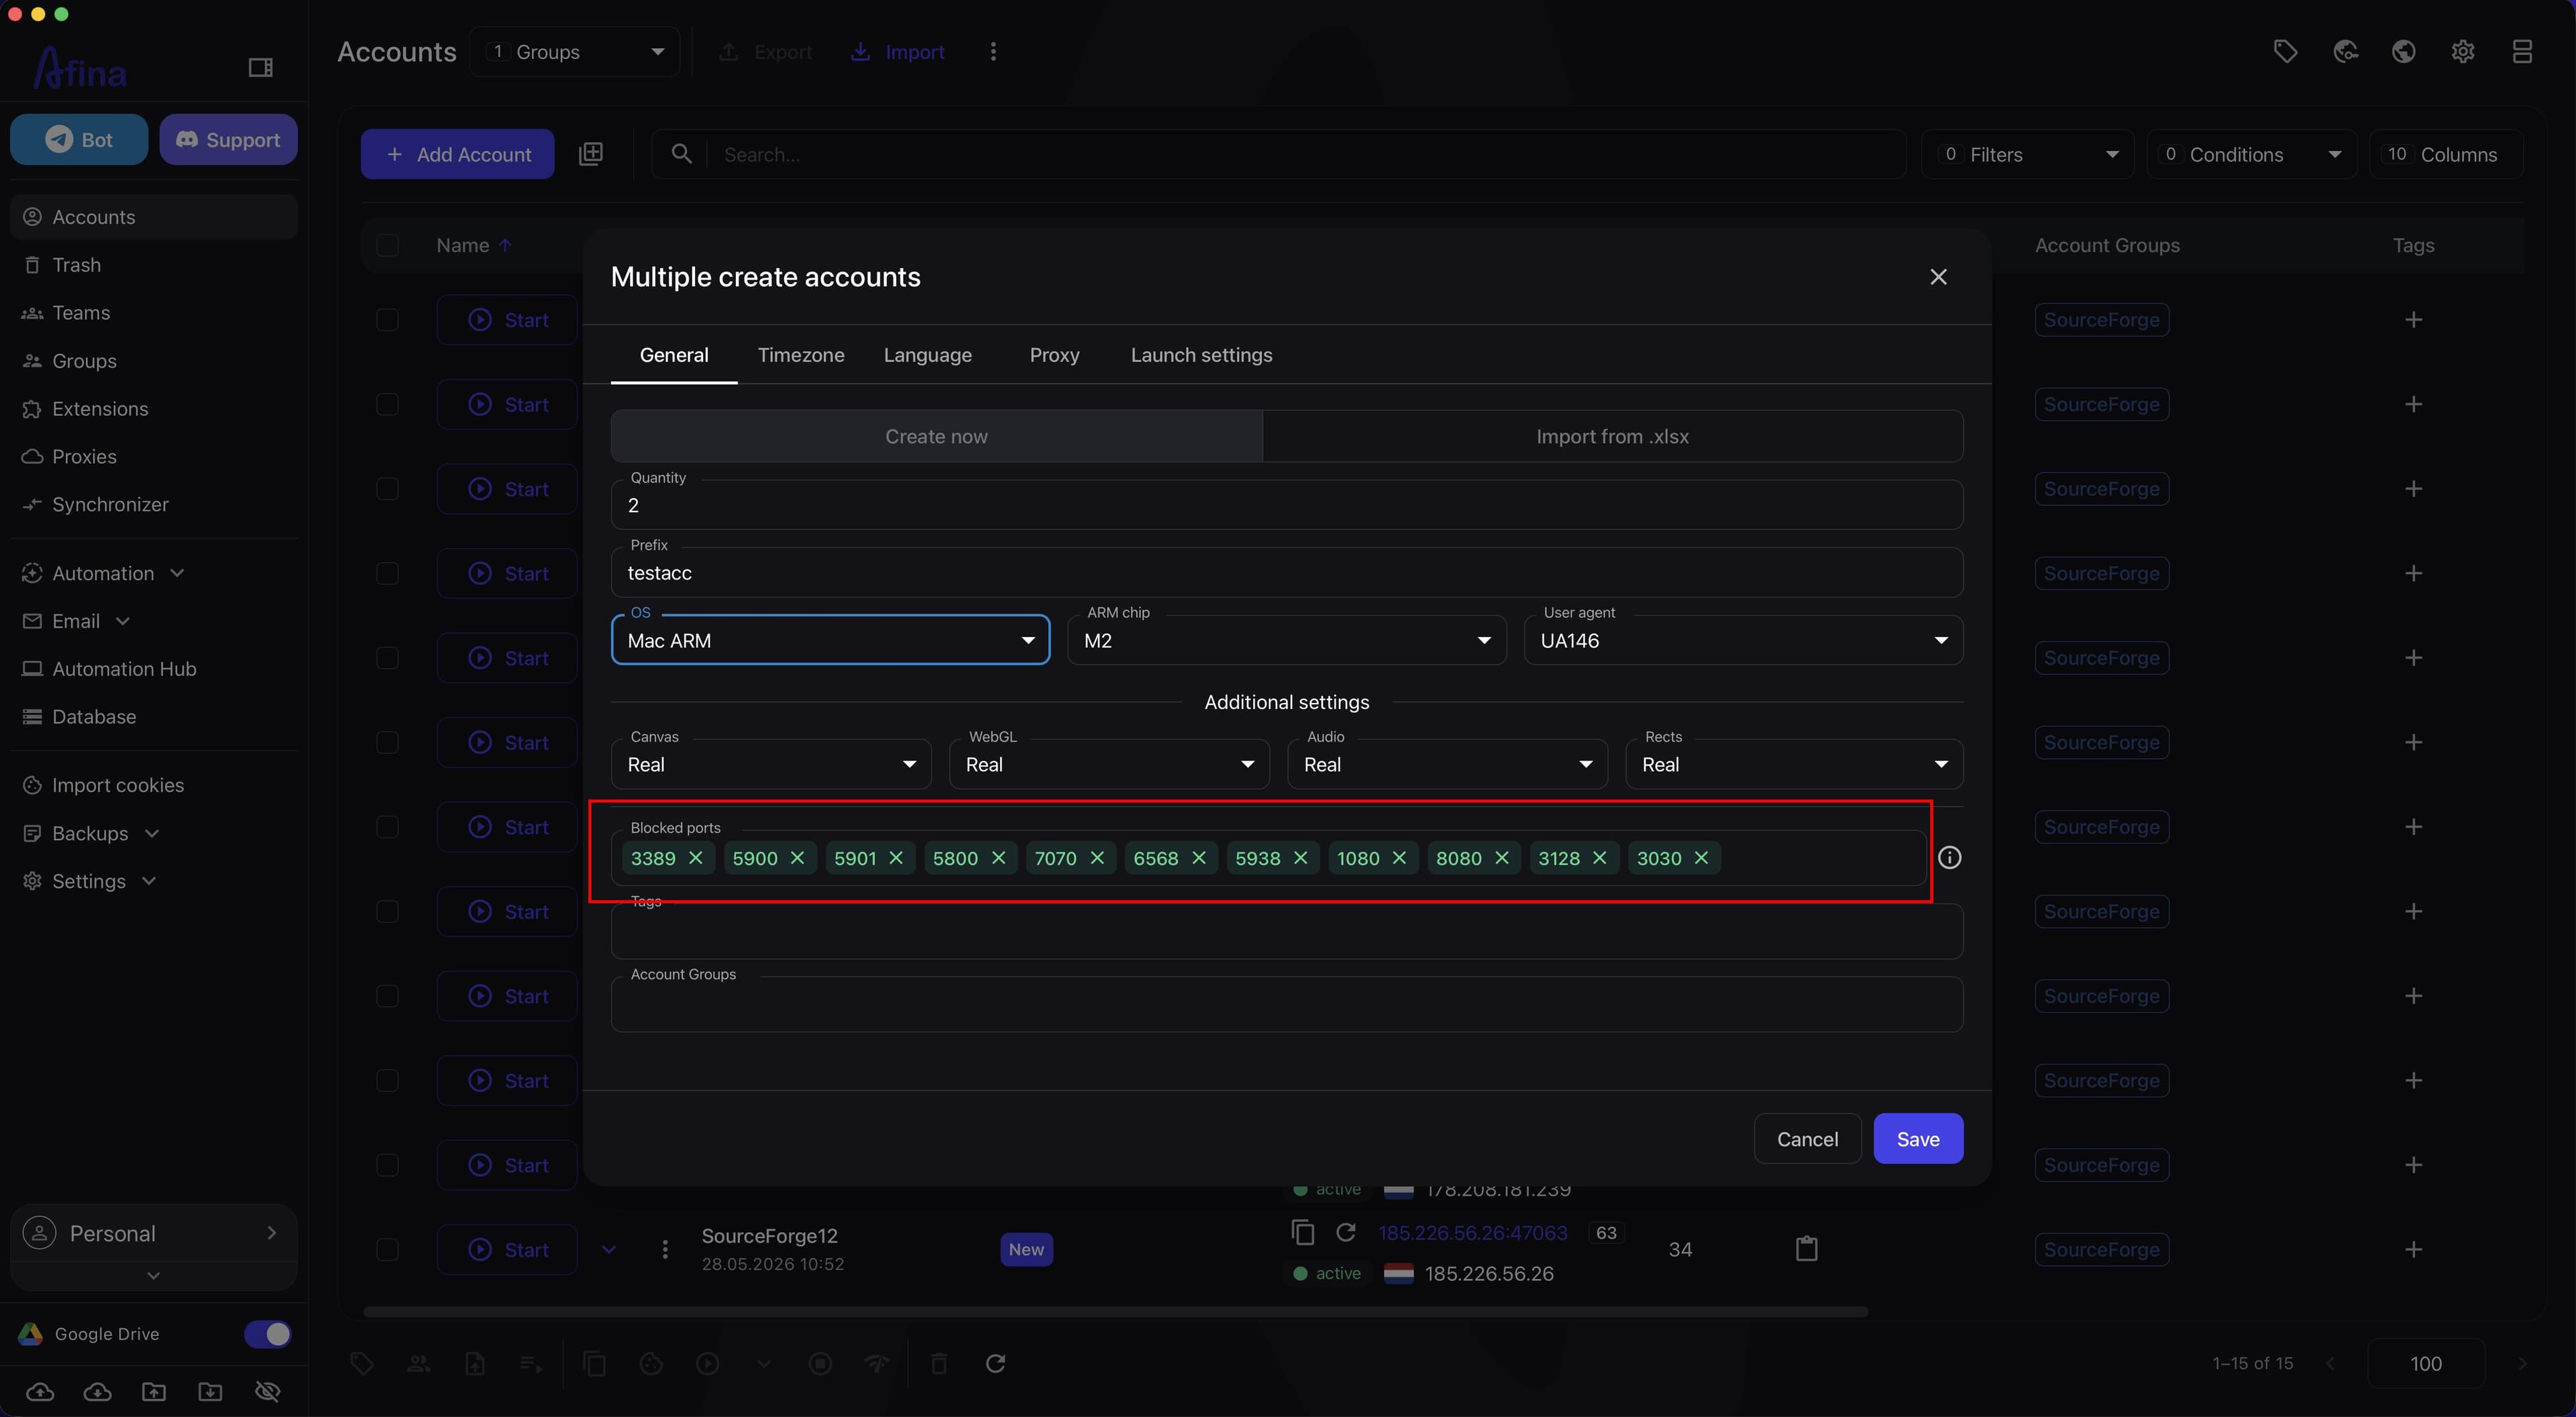Screen dimensions: 2576x1417
Task: Open the OS Mac ARM dropdown
Action: point(830,640)
